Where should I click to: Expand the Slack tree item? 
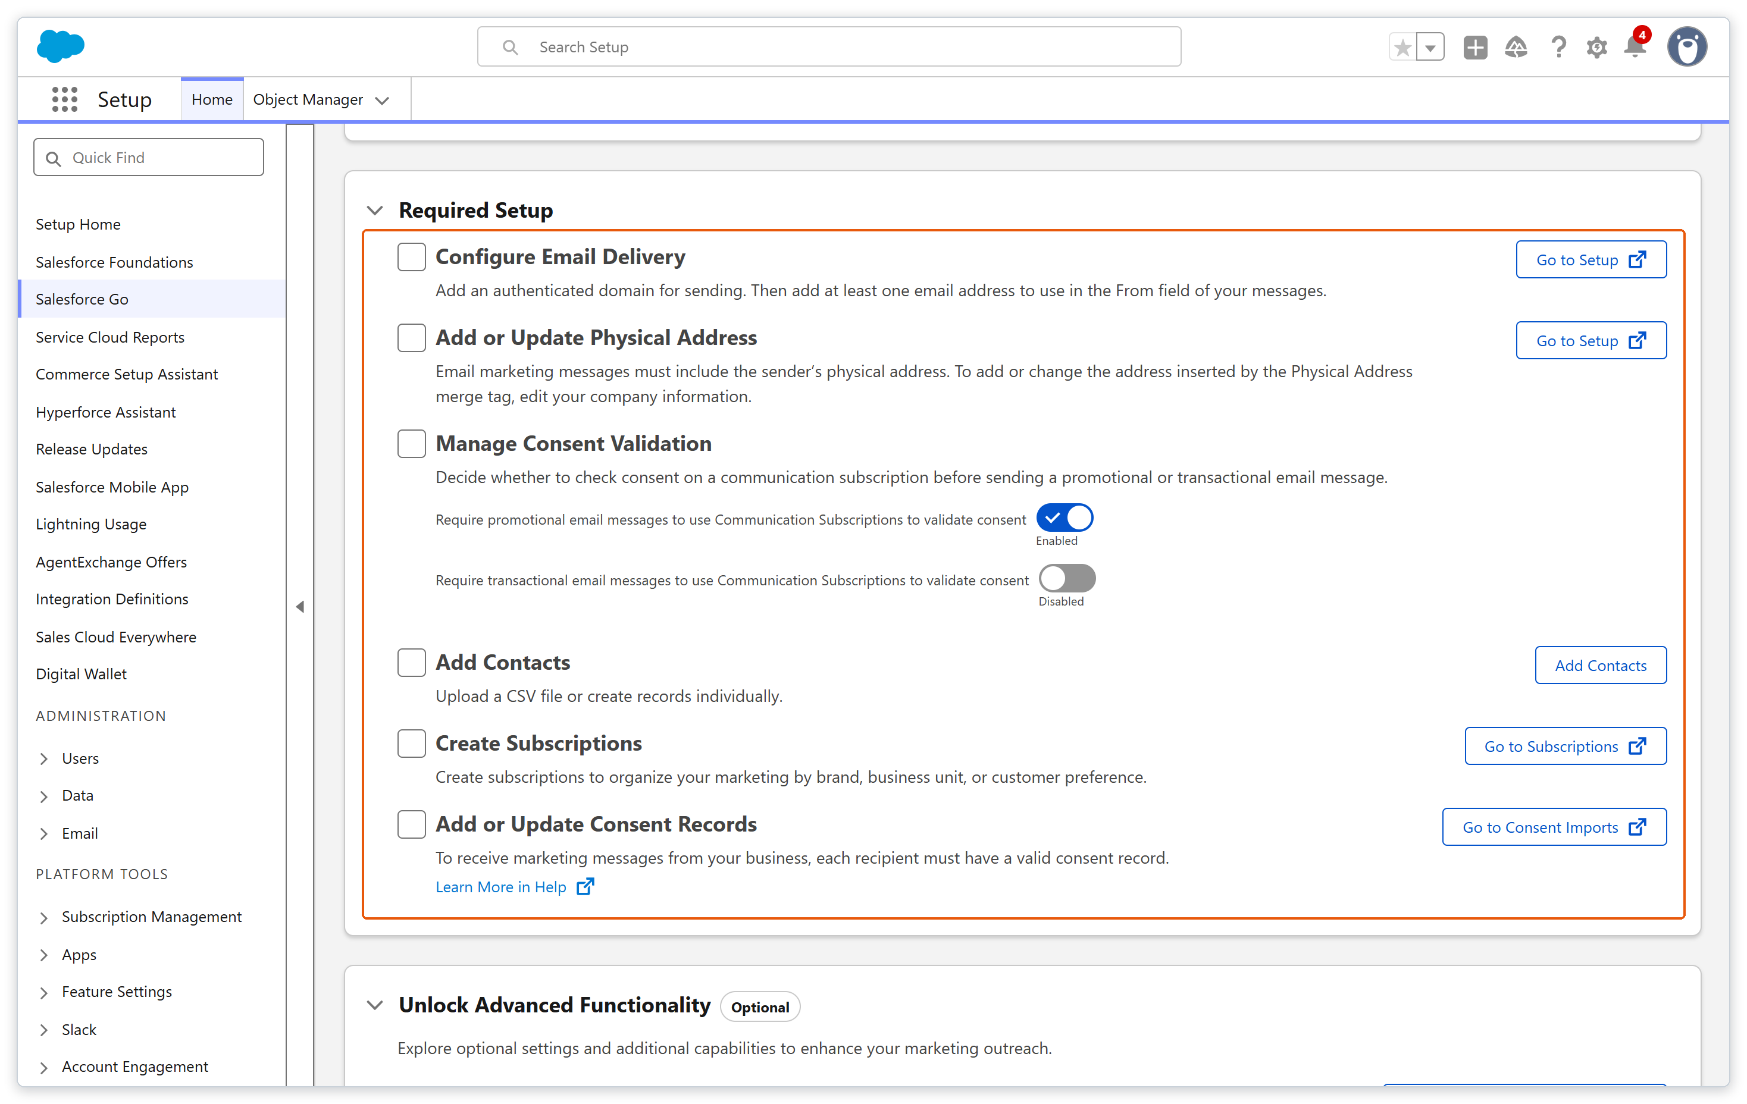tap(43, 1029)
